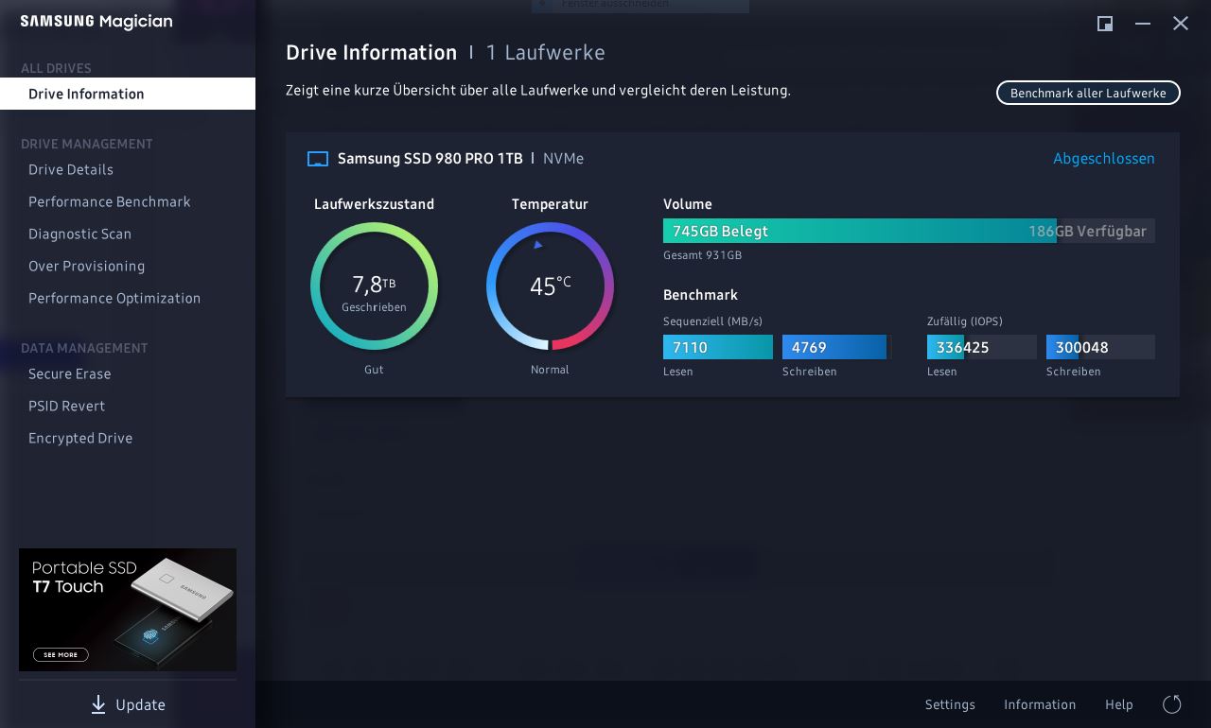This screenshot has height=728, width=1211.
Task: Click the 45°C temperature gauge
Action: coord(550,286)
